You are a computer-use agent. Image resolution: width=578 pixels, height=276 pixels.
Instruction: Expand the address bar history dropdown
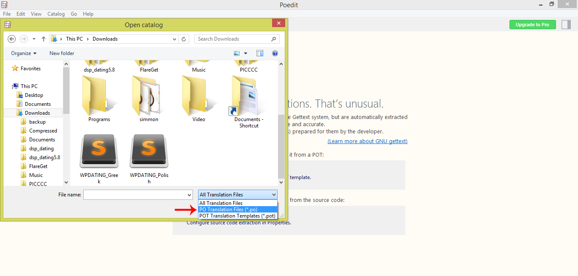click(x=174, y=39)
